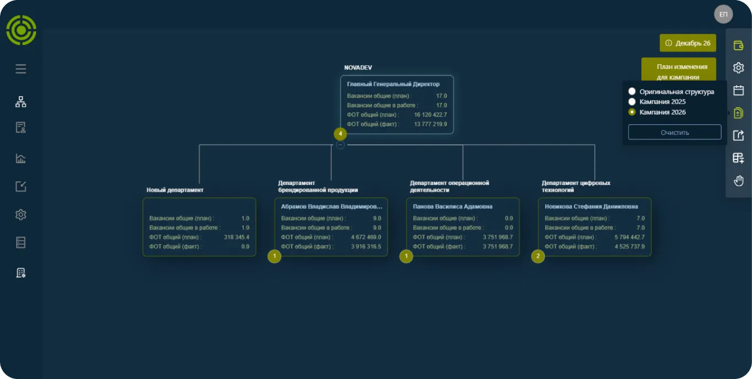Image resolution: width=752 pixels, height=379 pixels.
Task: Select the hand pan tool icon
Action: point(738,181)
